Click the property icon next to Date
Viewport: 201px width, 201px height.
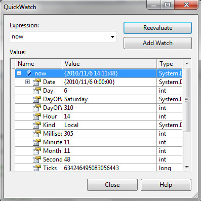pos(37,82)
